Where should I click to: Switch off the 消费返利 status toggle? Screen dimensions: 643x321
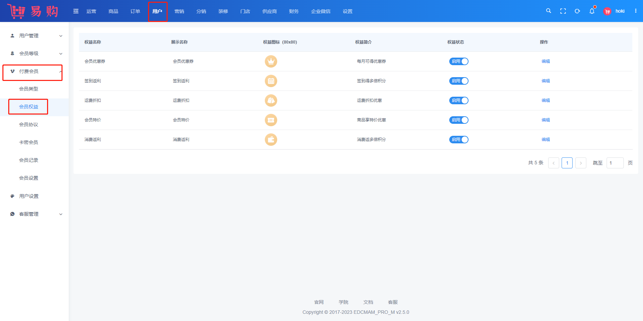(x=459, y=140)
